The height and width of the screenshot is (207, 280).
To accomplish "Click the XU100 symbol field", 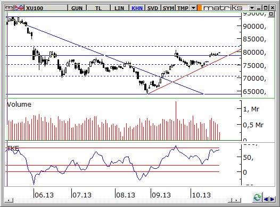I will (46, 8).
